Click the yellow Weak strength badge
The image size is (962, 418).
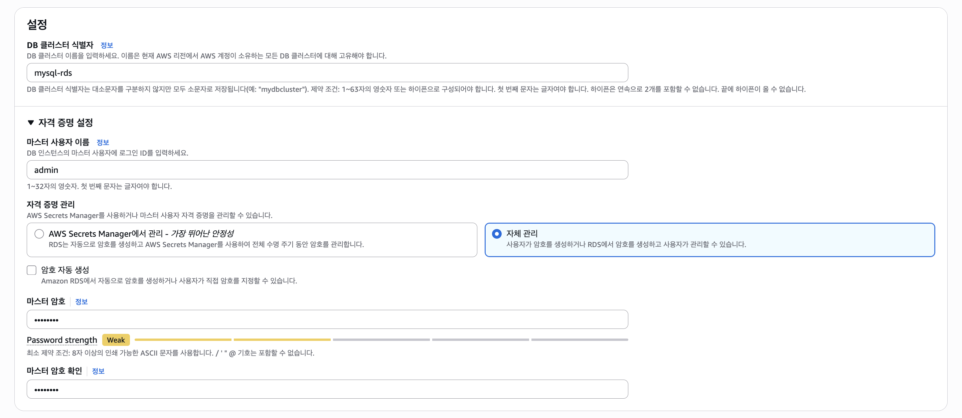116,340
